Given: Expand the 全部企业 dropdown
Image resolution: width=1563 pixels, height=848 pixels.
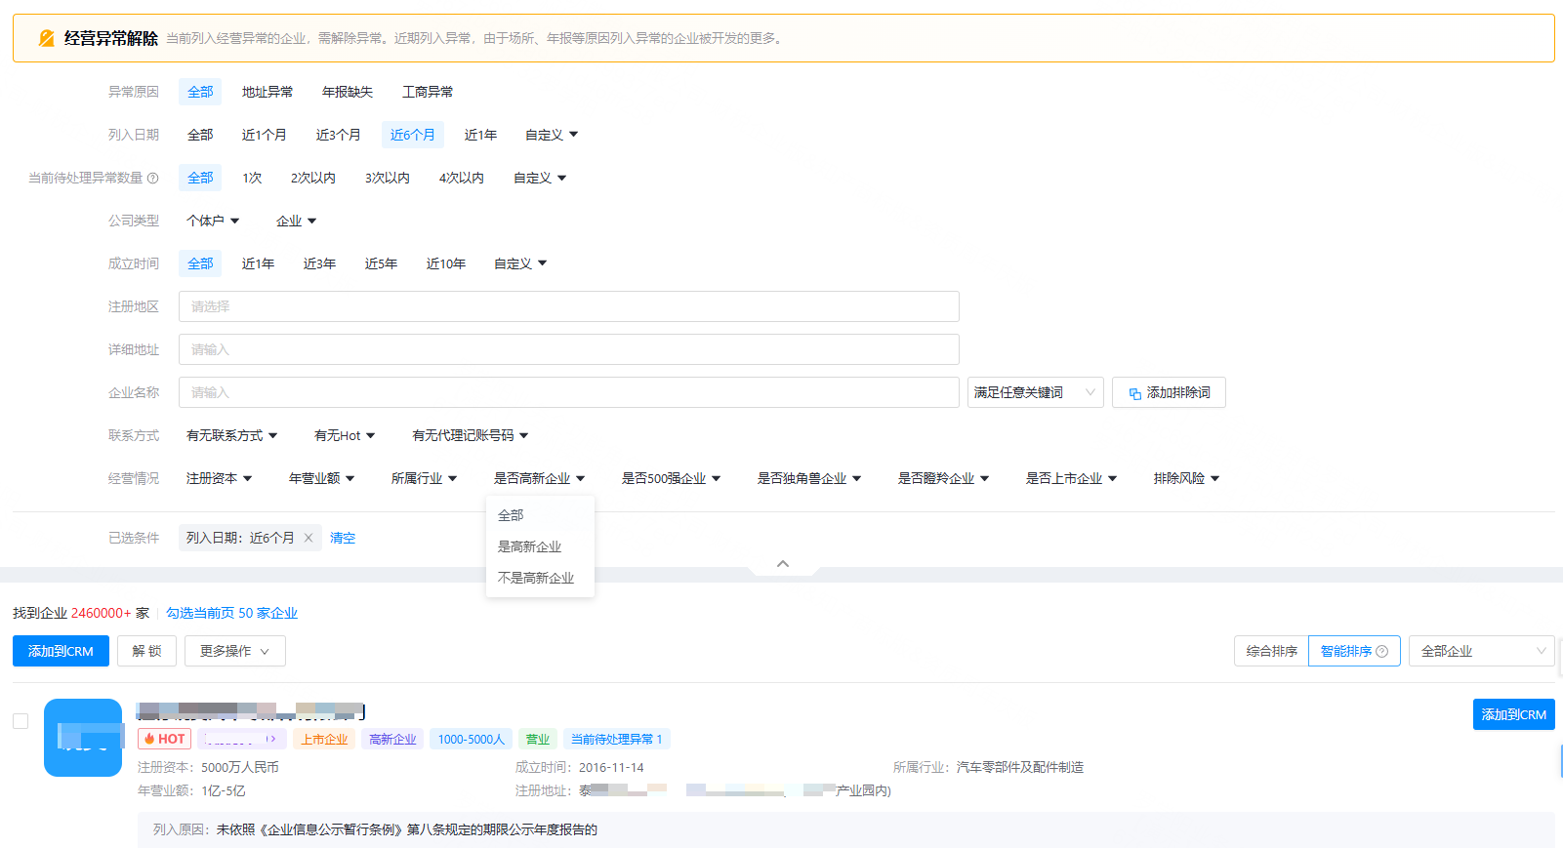Looking at the screenshot, I should pos(1481,651).
